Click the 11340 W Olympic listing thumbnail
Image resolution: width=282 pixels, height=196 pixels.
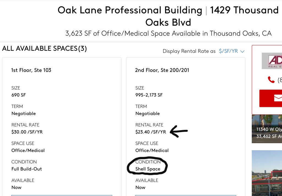[x=267, y=129]
